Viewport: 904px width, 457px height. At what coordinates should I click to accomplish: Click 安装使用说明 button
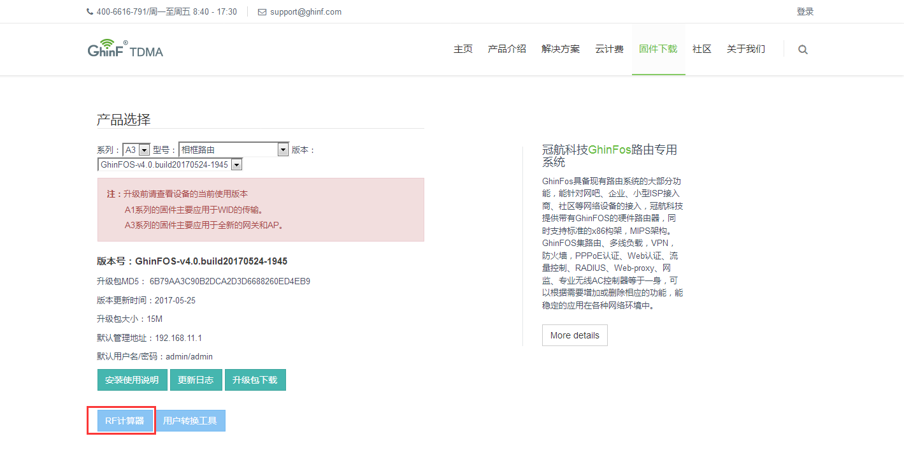(132, 380)
